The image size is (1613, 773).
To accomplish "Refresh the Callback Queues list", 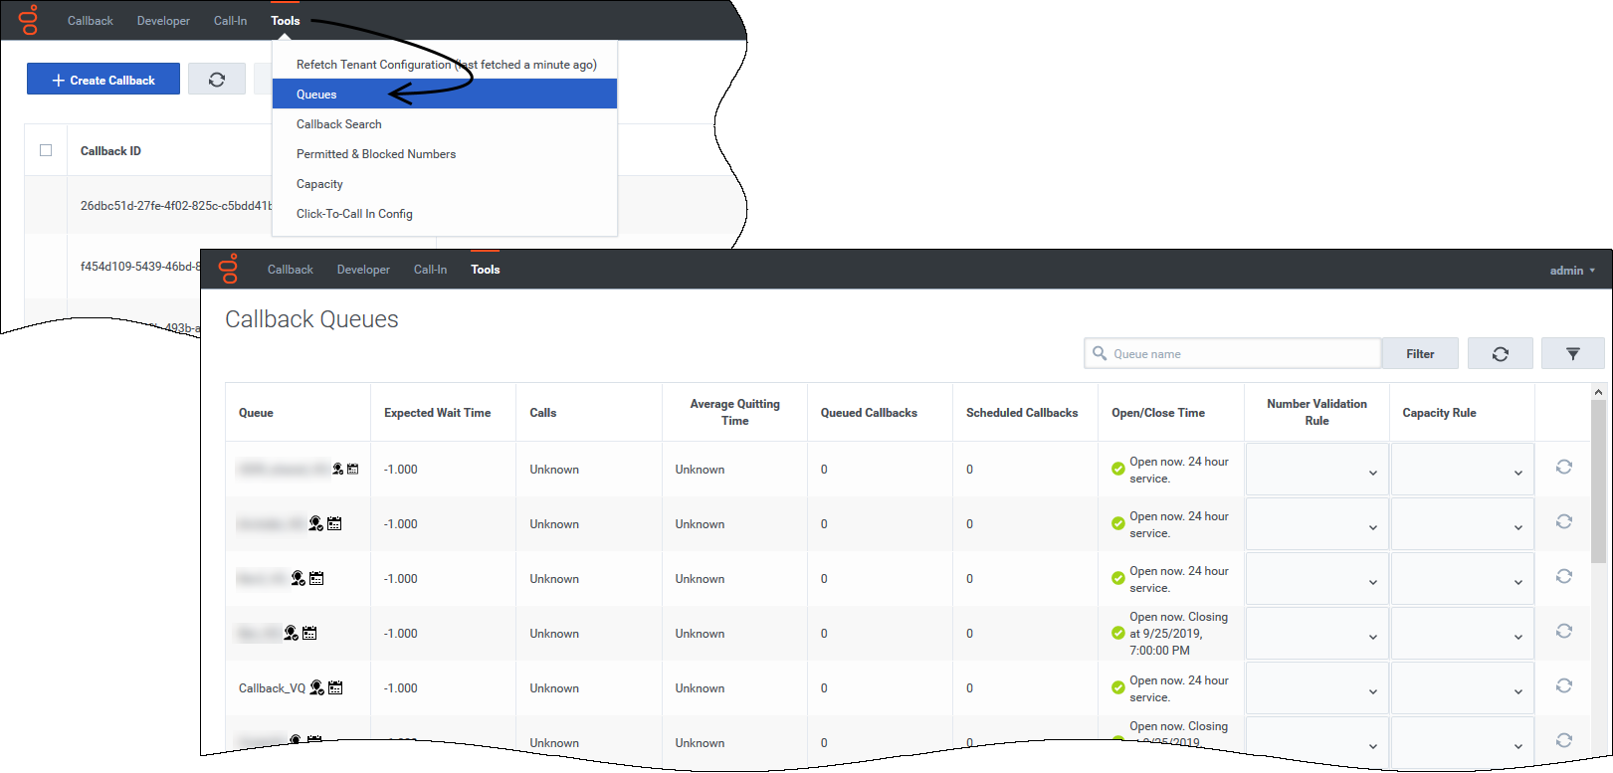I will click(1500, 354).
